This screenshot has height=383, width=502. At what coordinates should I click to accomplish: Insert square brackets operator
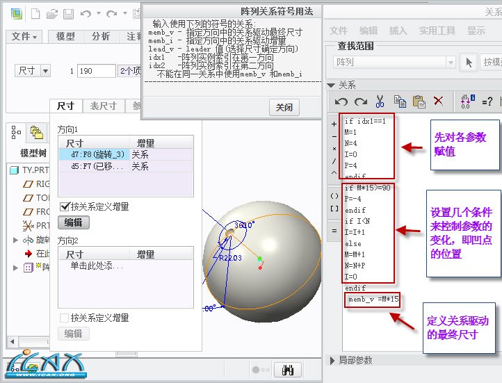coord(334,209)
